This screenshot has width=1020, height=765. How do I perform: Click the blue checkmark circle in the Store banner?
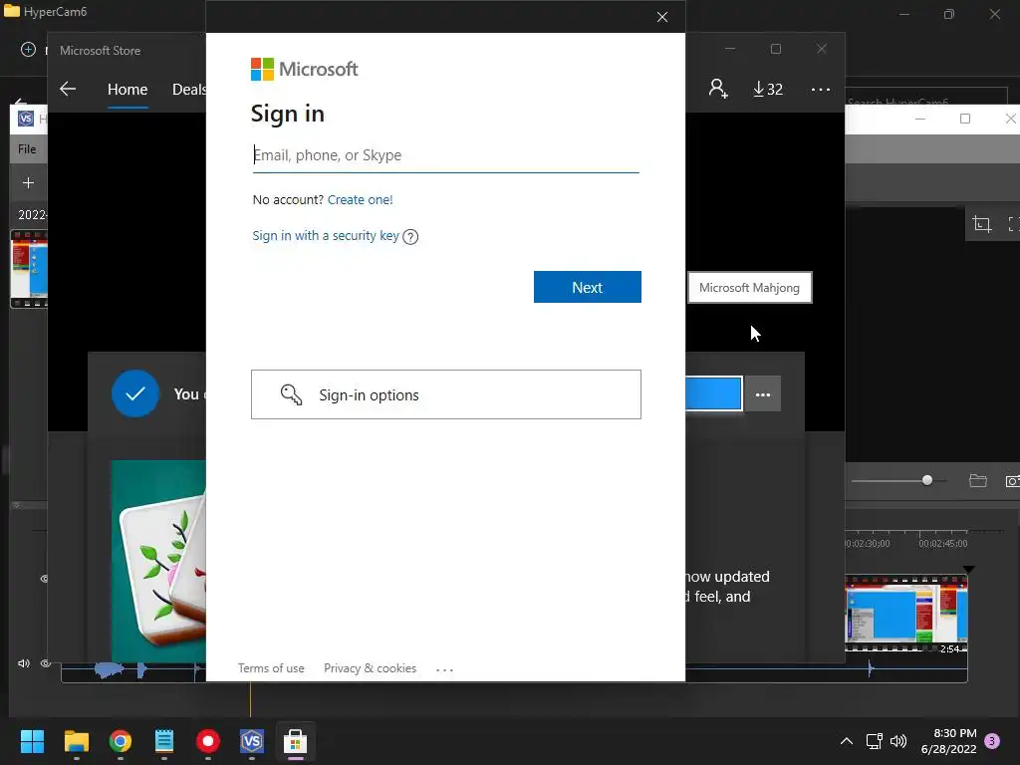tap(135, 393)
